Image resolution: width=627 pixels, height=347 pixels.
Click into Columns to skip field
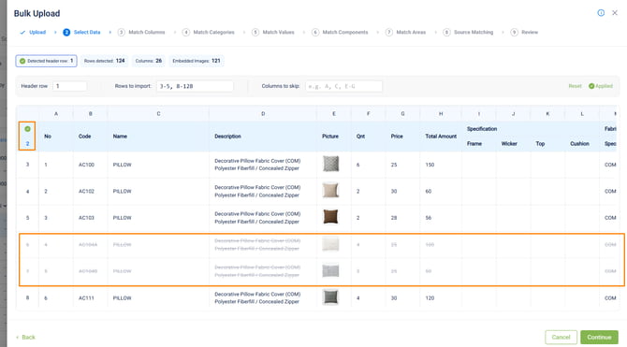[343, 86]
